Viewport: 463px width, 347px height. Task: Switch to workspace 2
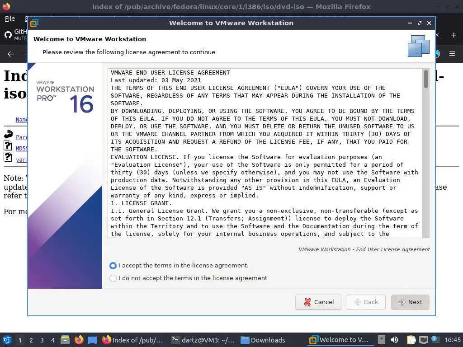tap(31, 340)
